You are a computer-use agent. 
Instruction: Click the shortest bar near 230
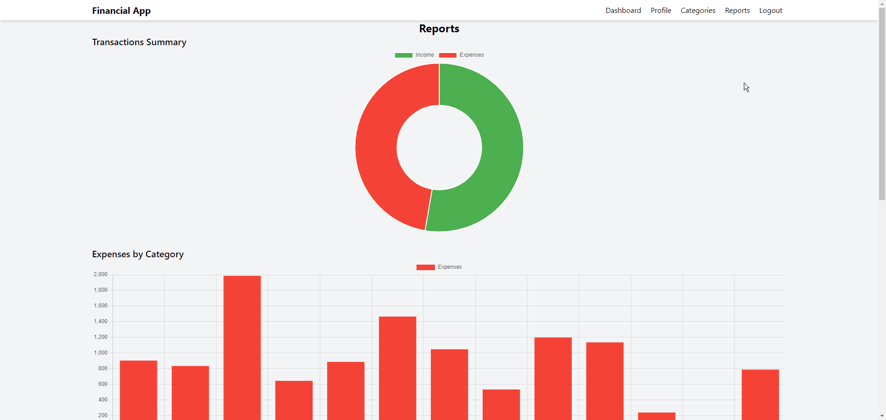point(657,416)
